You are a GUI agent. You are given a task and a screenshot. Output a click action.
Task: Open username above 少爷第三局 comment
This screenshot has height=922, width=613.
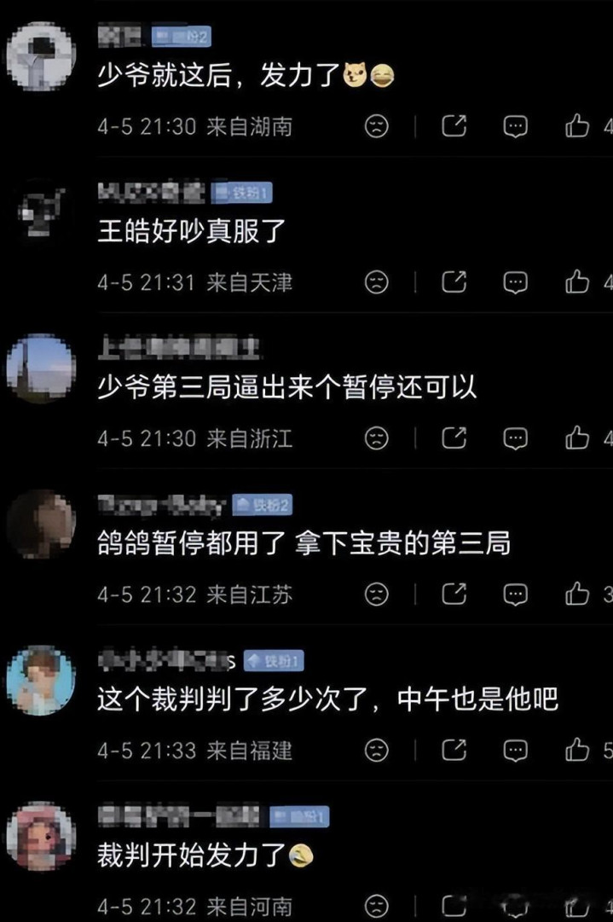[x=179, y=347]
